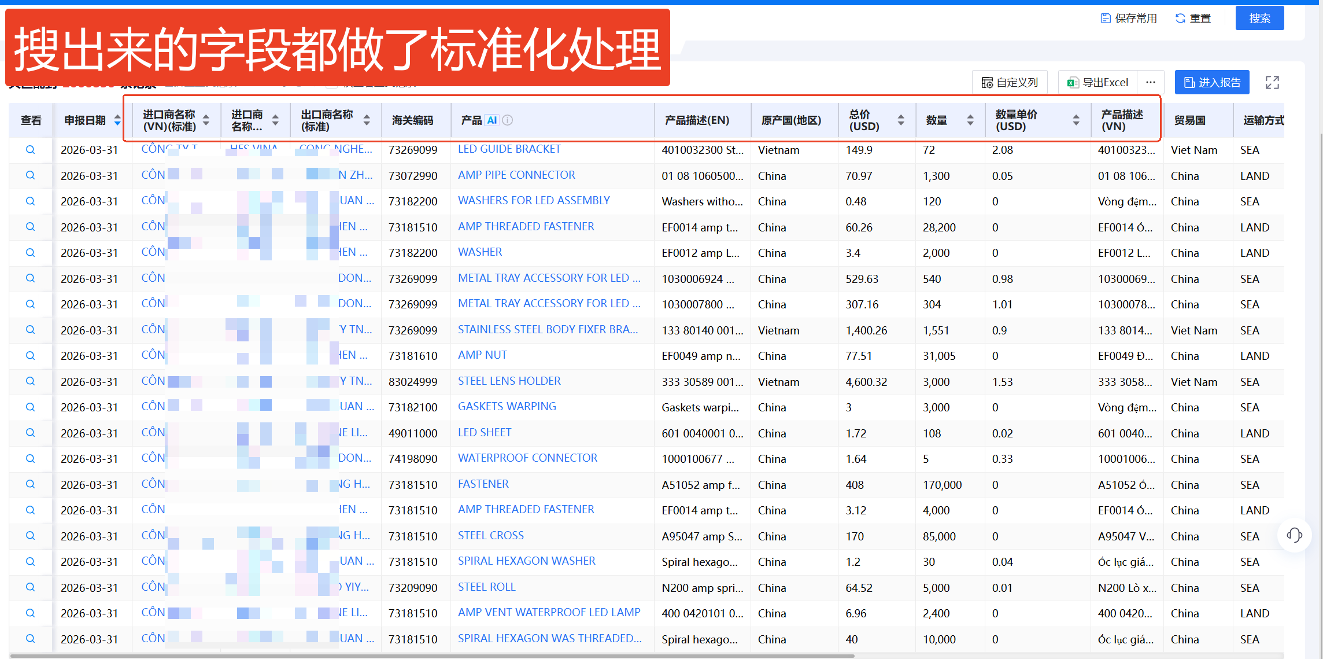View details of LED GUIDE BRACKET row

tap(30, 150)
